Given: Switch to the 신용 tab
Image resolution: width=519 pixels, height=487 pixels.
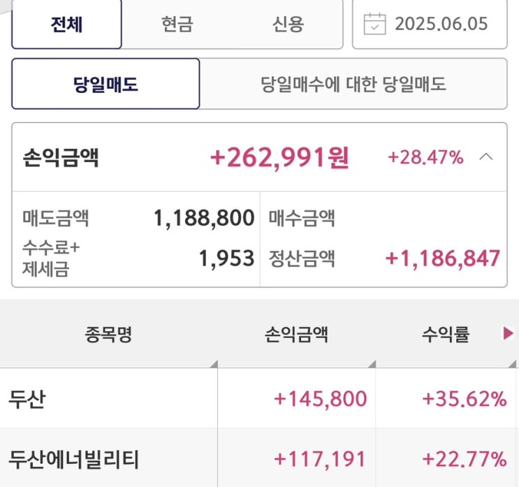Looking at the screenshot, I should (288, 24).
